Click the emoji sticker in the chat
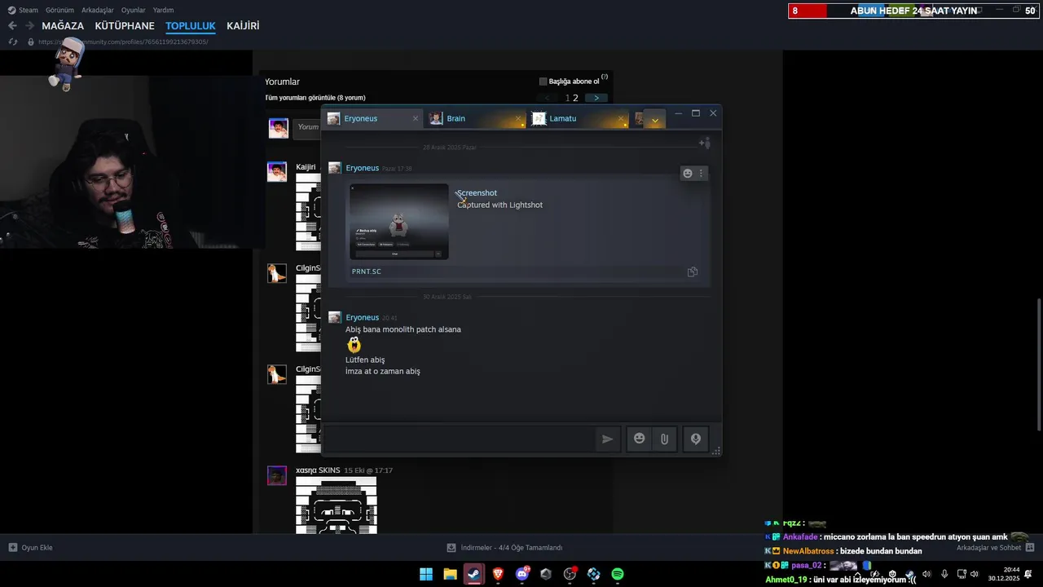1043x587 pixels. pos(354,345)
